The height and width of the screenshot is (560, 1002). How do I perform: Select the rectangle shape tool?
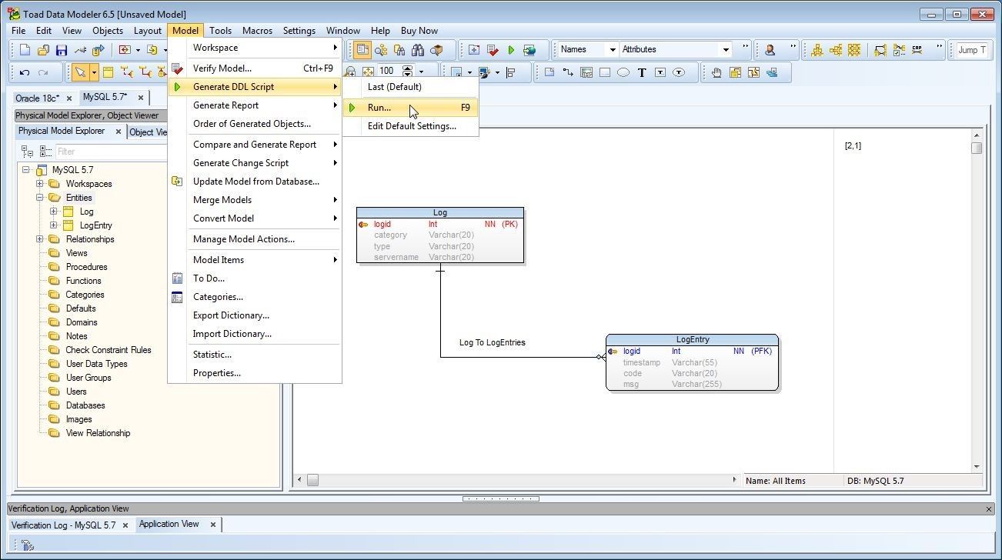(605, 72)
